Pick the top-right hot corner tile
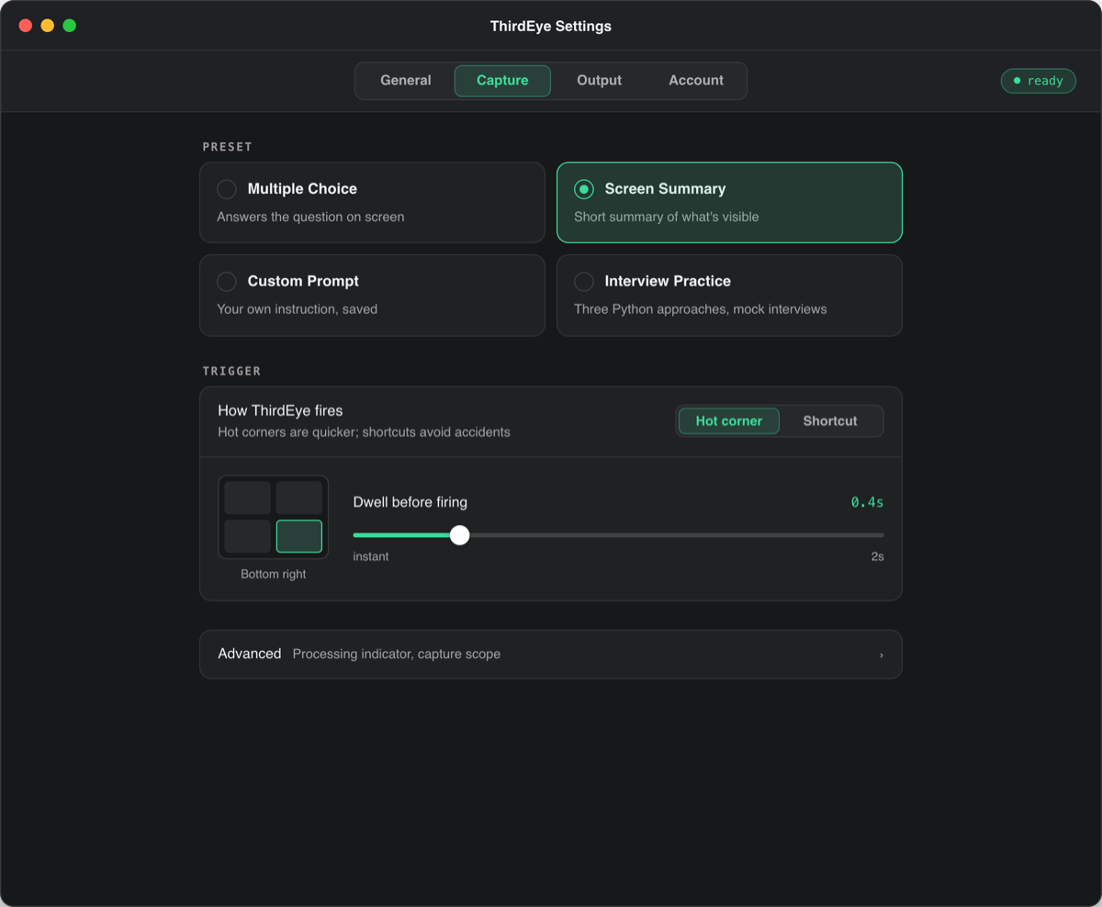The height and width of the screenshot is (907, 1102). [299, 498]
